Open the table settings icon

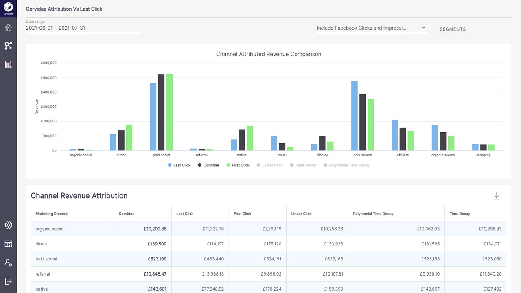point(8,244)
